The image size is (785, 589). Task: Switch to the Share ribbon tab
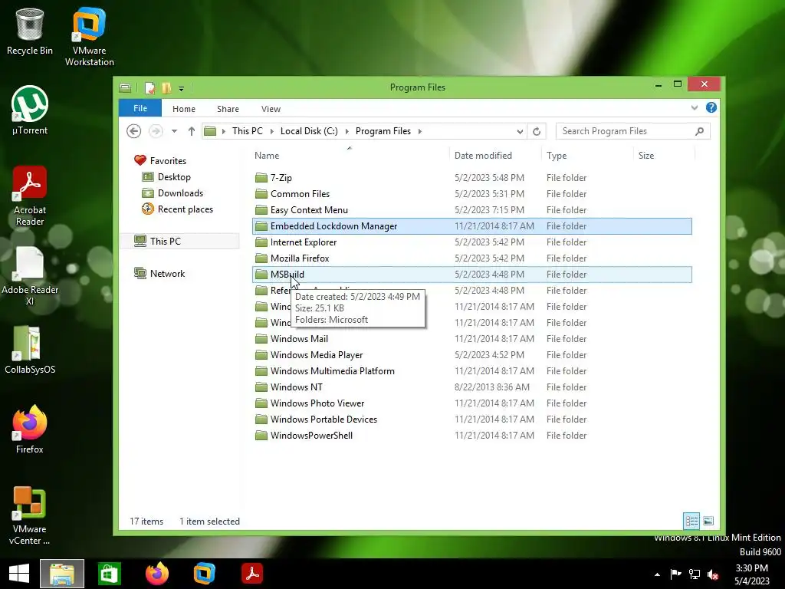228,109
